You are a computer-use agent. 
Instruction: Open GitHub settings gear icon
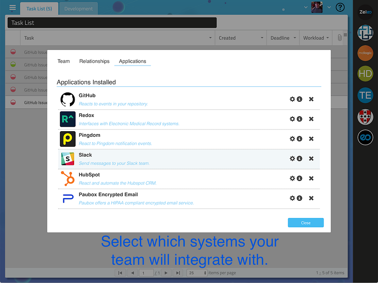(292, 99)
